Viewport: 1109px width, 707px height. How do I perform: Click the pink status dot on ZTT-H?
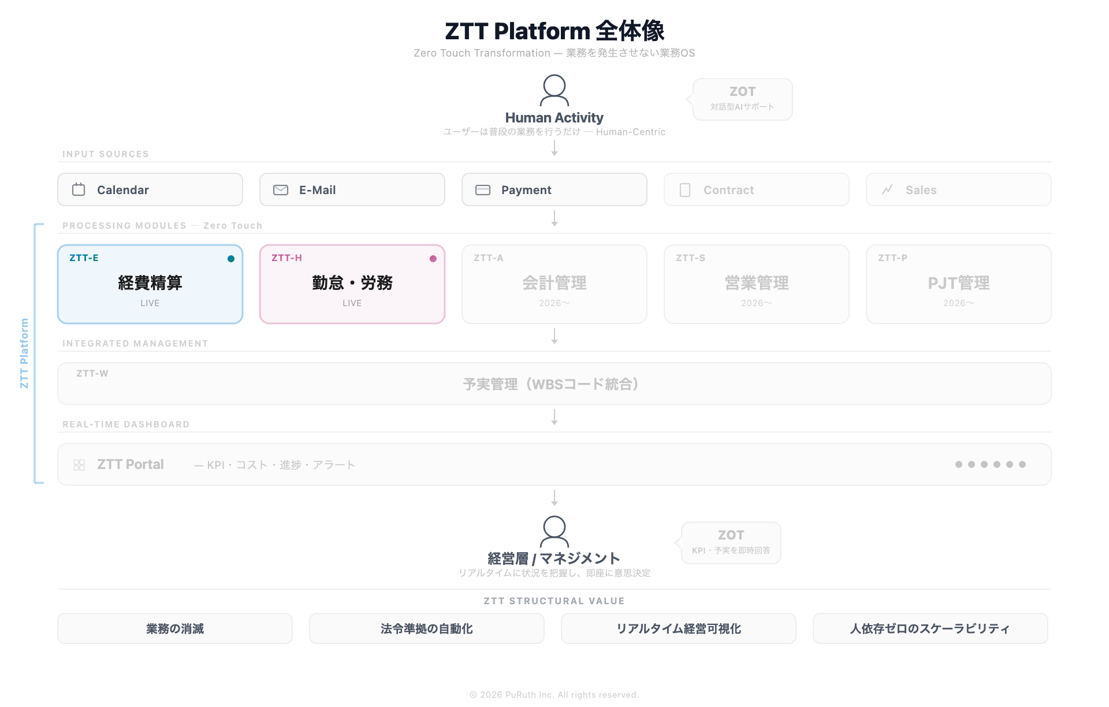tap(433, 259)
